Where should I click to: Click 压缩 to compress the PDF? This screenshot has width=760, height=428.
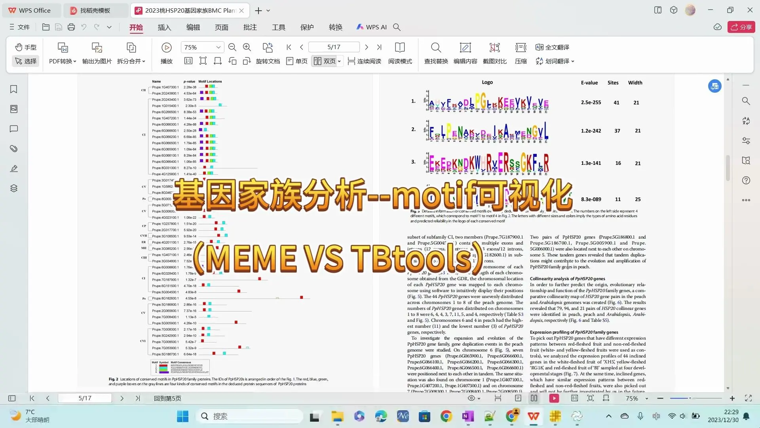pos(521,53)
